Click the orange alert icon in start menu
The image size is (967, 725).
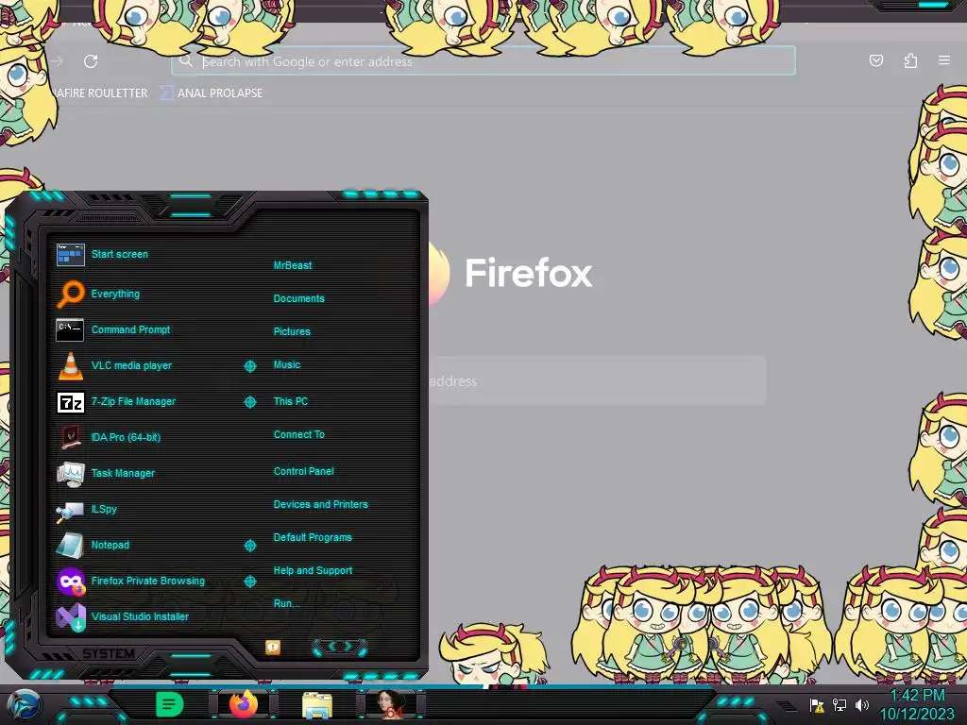(x=273, y=648)
